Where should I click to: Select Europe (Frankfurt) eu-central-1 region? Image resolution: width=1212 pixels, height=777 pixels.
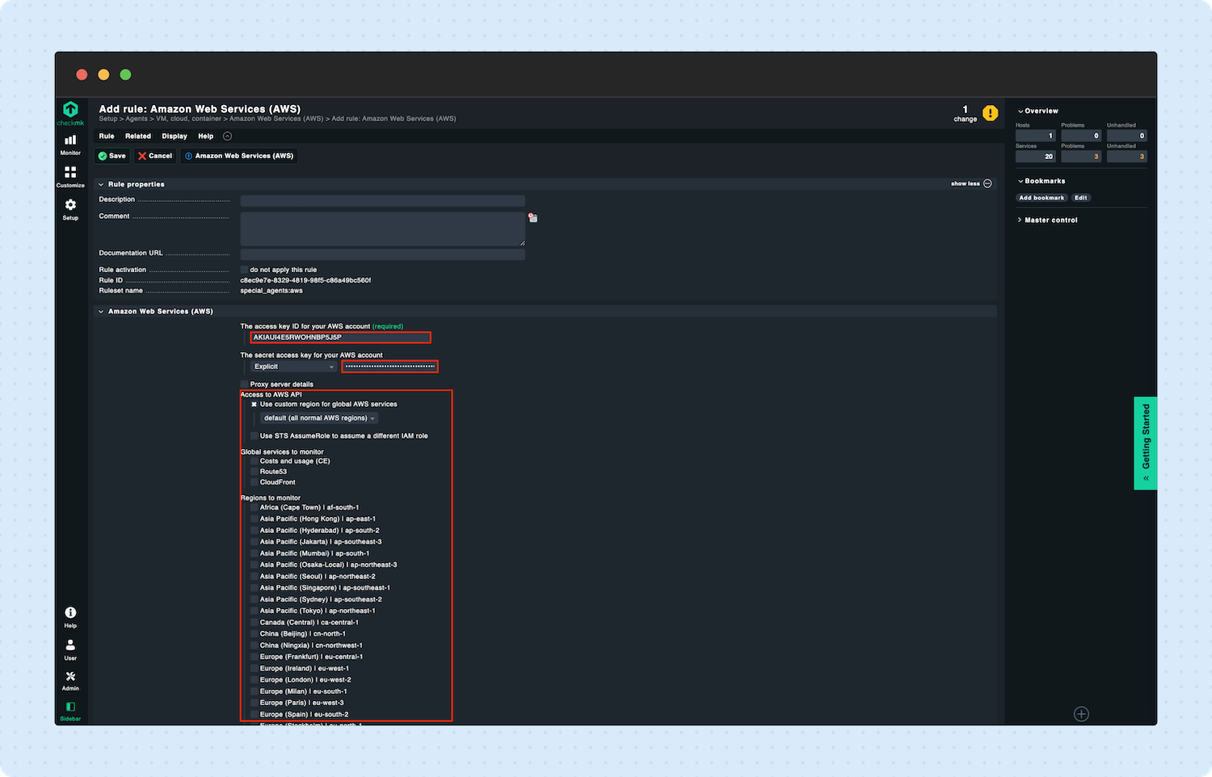pyautogui.click(x=254, y=657)
